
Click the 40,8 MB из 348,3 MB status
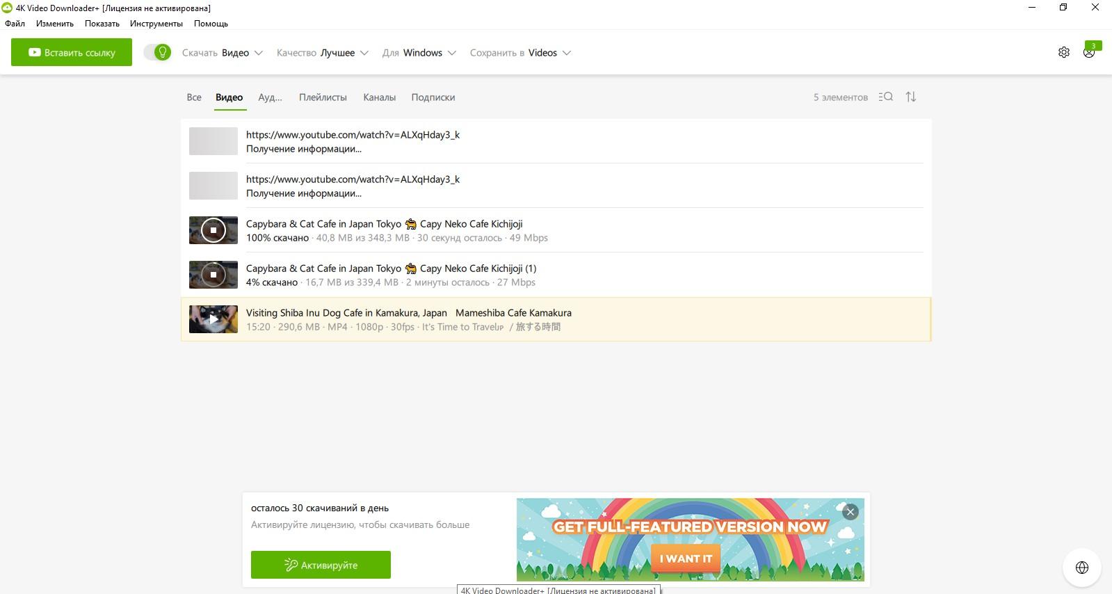(x=363, y=238)
